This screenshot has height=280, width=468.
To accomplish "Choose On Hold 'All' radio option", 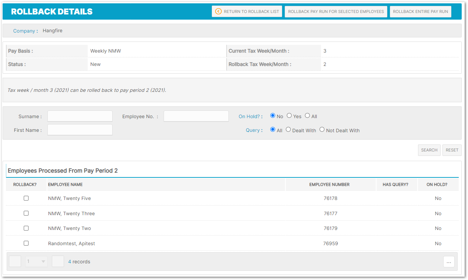I will (x=307, y=116).
